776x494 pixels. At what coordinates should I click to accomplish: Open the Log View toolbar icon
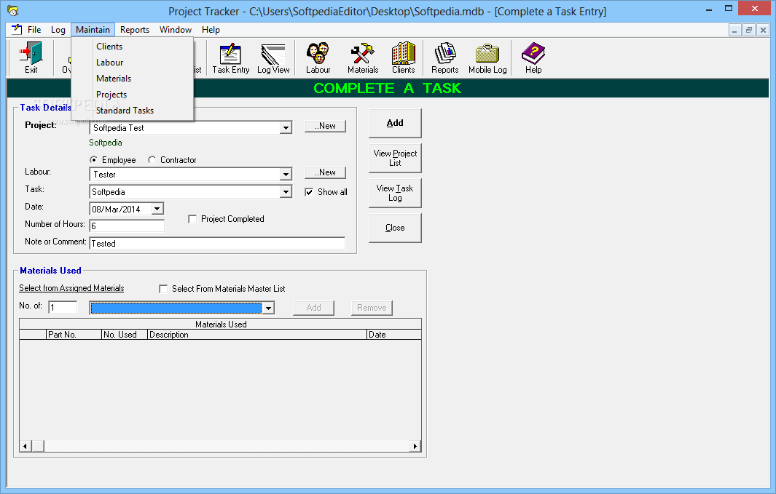click(273, 57)
